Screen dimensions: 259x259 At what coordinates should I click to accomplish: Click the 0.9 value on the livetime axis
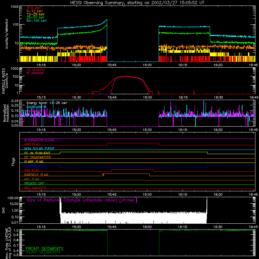16,235
